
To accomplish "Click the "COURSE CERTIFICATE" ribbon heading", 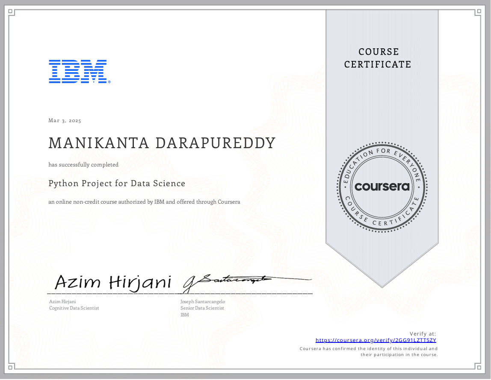I will pyautogui.click(x=378, y=58).
